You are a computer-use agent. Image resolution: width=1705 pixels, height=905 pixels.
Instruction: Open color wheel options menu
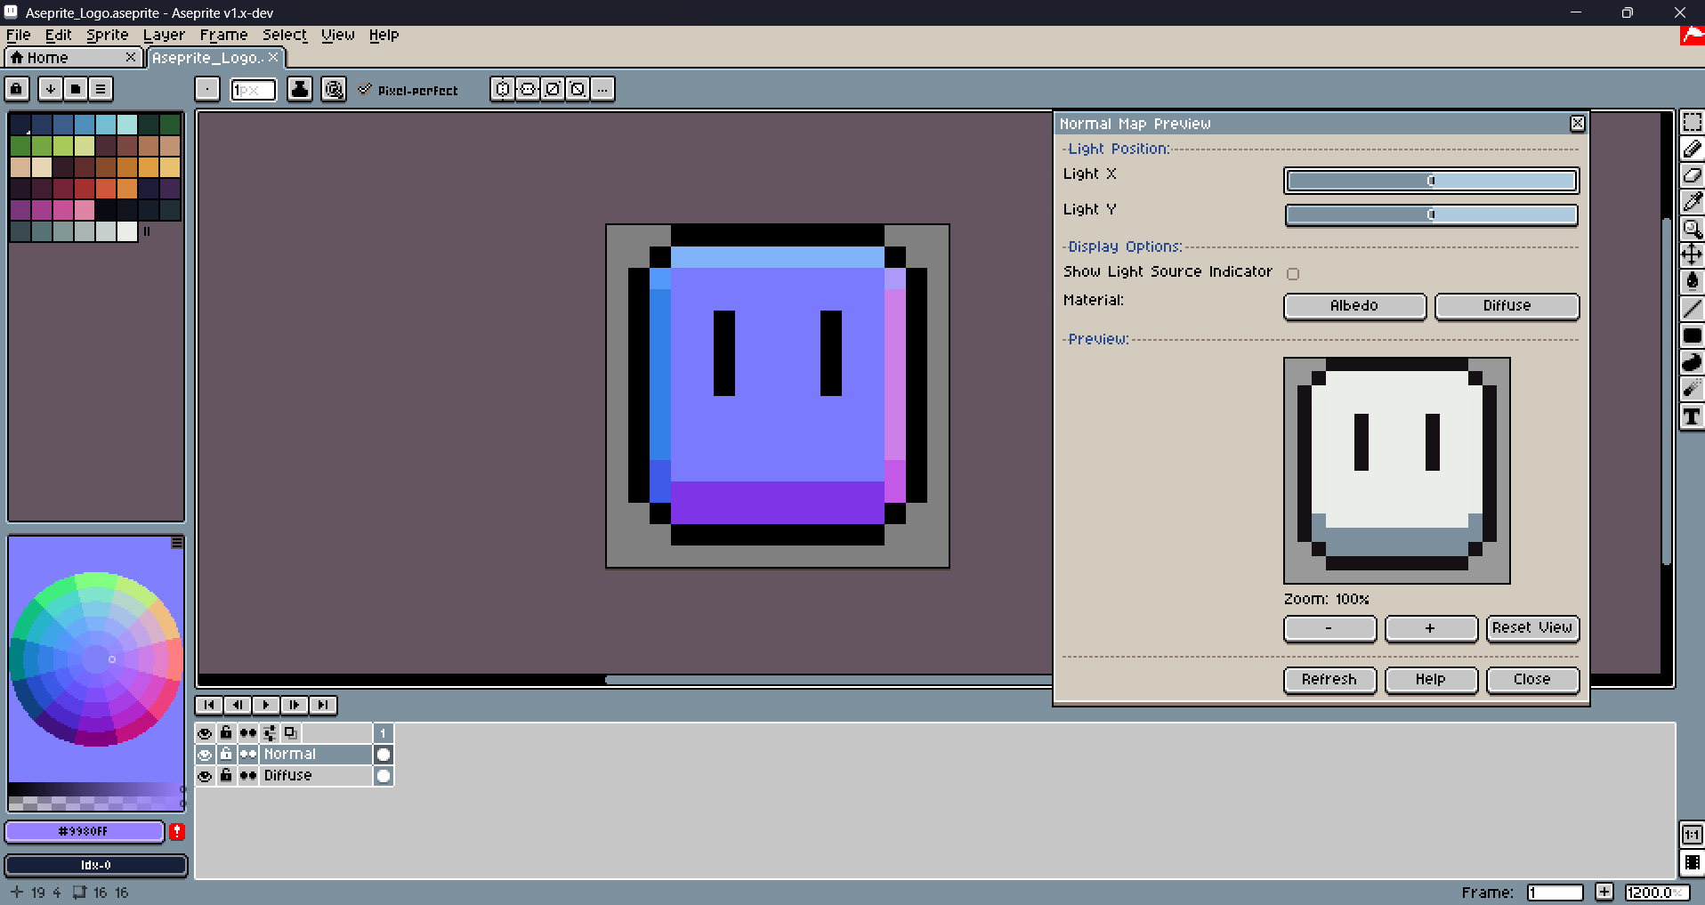pyautogui.click(x=177, y=543)
